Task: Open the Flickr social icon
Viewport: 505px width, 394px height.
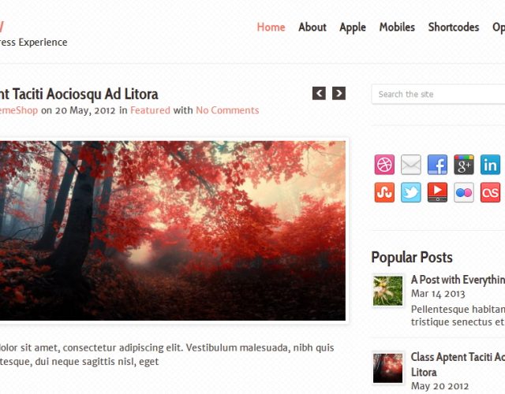Action: tap(464, 192)
